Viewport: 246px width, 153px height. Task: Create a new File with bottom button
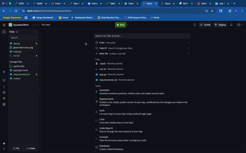point(16,148)
